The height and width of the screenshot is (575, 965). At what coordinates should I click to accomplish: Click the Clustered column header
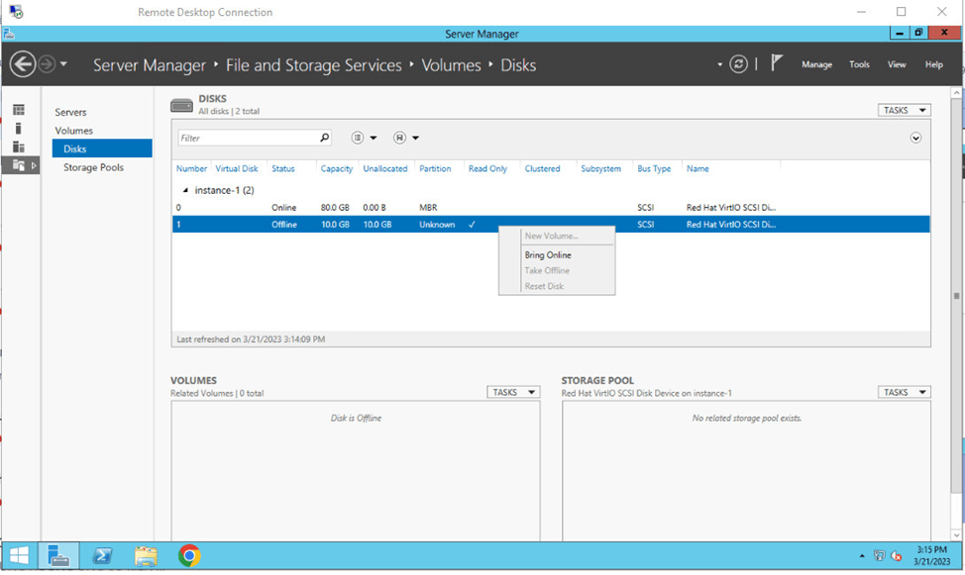point(542,168)
